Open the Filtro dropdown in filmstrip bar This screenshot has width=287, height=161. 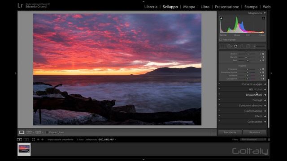tap(253, 140)
